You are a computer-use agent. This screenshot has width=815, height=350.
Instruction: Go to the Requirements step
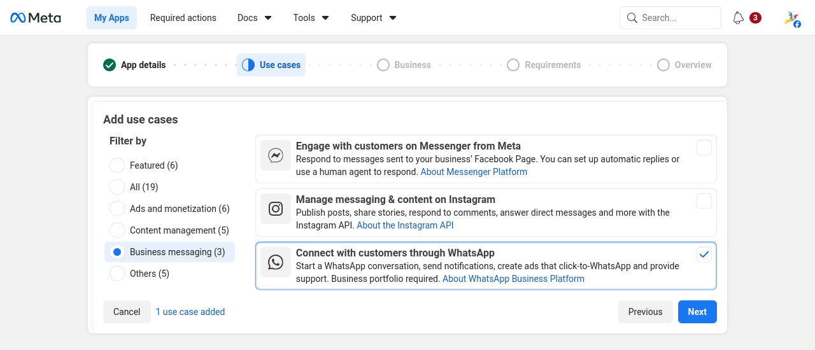[544, 65]
